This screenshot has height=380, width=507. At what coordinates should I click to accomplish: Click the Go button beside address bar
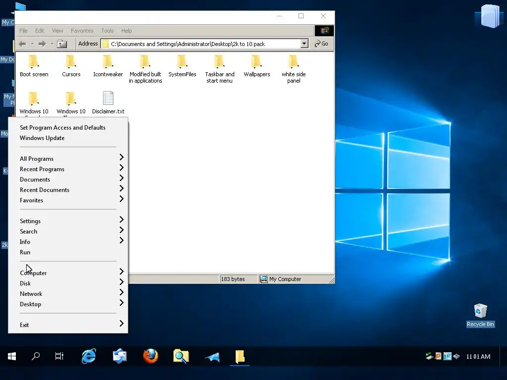click(321, 44)
